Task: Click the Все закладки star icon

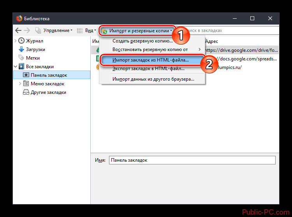Action: (x=21, y=66)
